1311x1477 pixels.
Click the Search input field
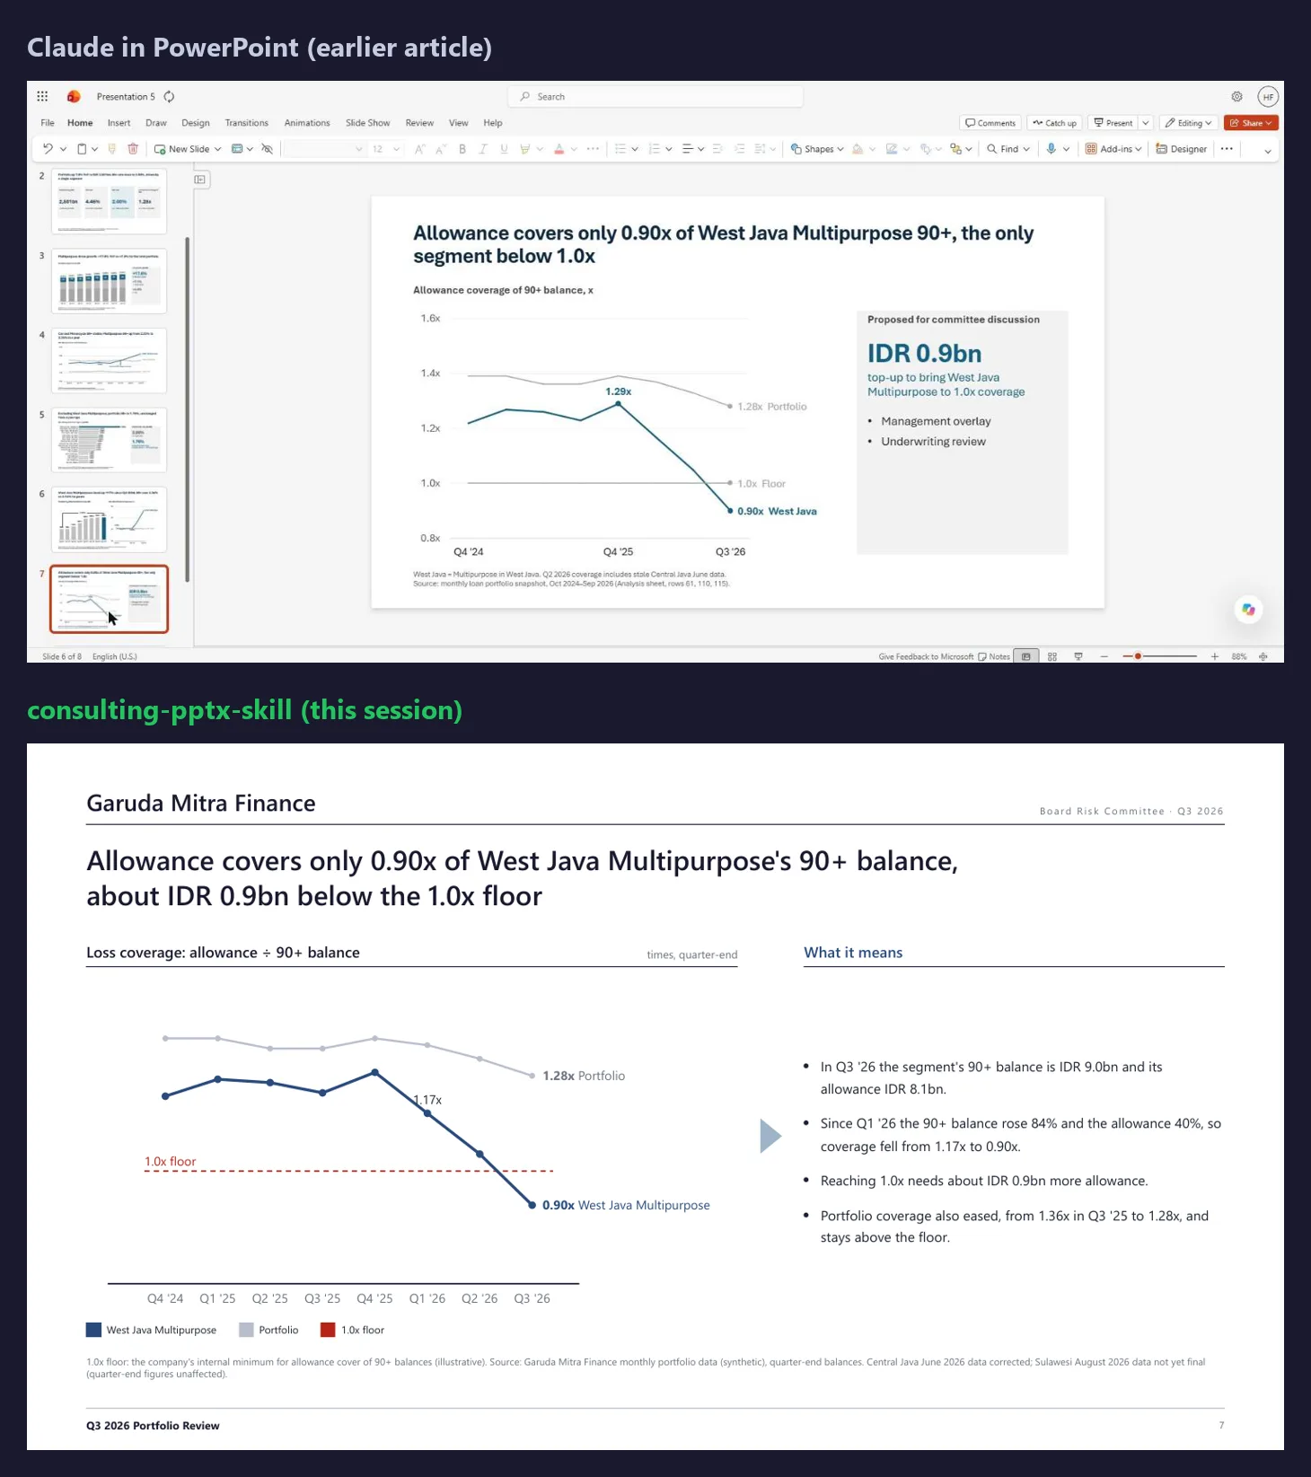(655, 97)
